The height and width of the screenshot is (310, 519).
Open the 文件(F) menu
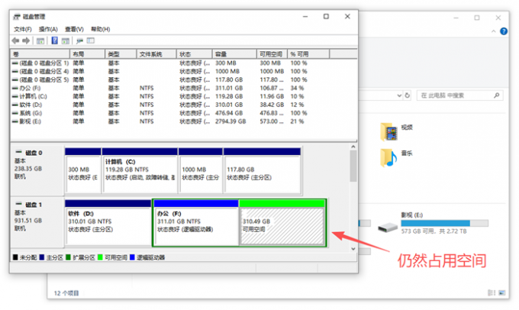click(x=23, y=29)
